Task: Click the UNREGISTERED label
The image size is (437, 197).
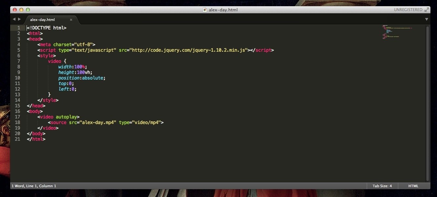Action: tap(408, 10)
